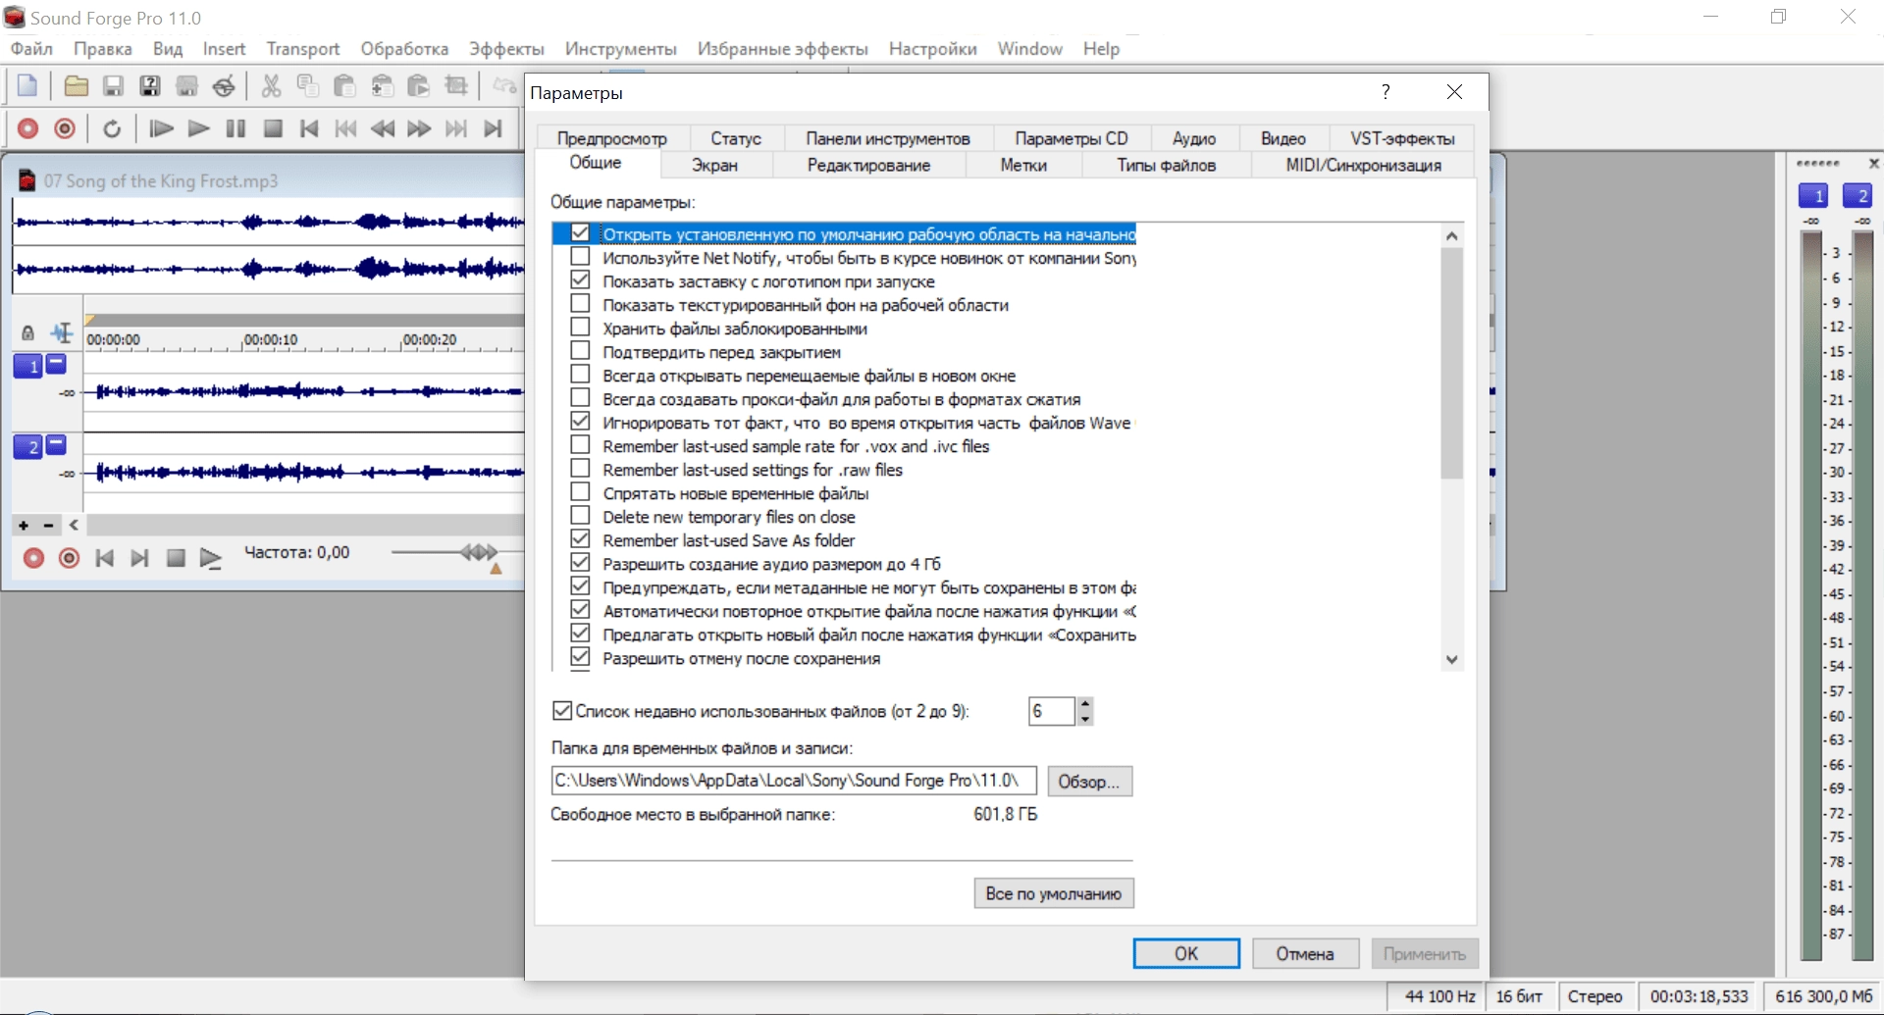Collapse channel 2 with its minus button

(56, 444)
